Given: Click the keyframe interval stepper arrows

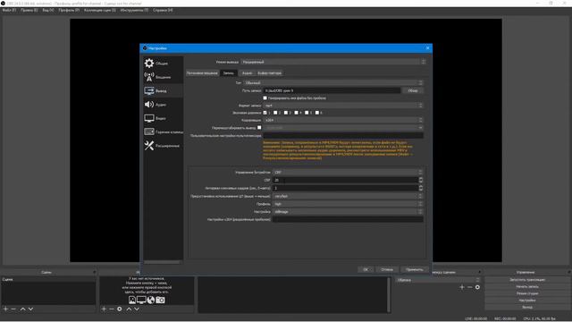Looking at the screenshot, I should click(x=421, y=188).
